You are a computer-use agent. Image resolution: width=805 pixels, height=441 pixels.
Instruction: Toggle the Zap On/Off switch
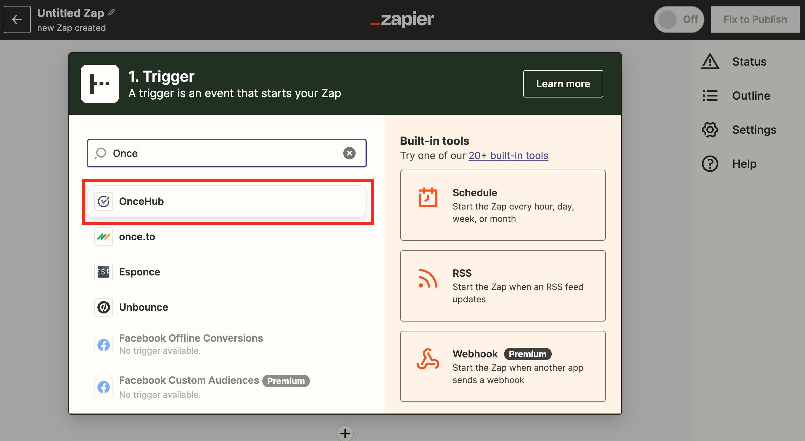coord(679,19)
